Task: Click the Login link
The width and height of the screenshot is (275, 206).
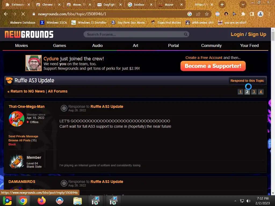Action: 237,34
